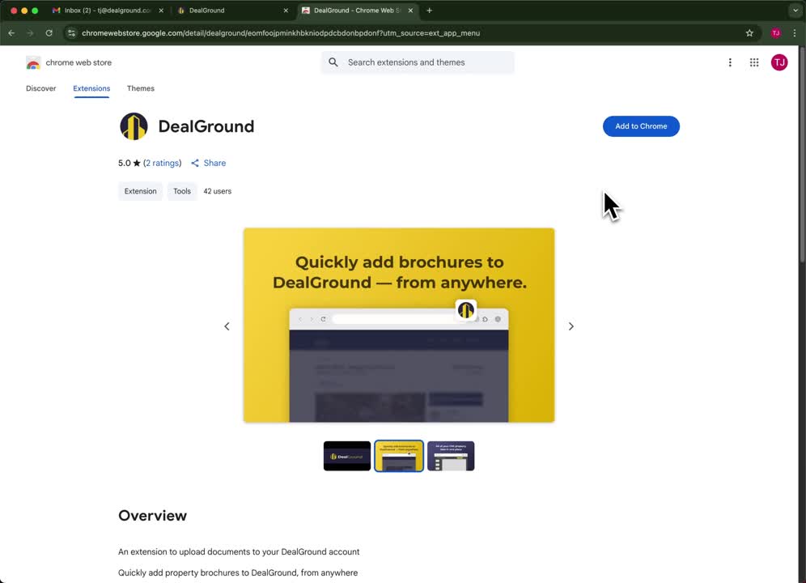Click "An extension to upload documents" text
This screenshot has height=583, width=806.
(239, 551)
